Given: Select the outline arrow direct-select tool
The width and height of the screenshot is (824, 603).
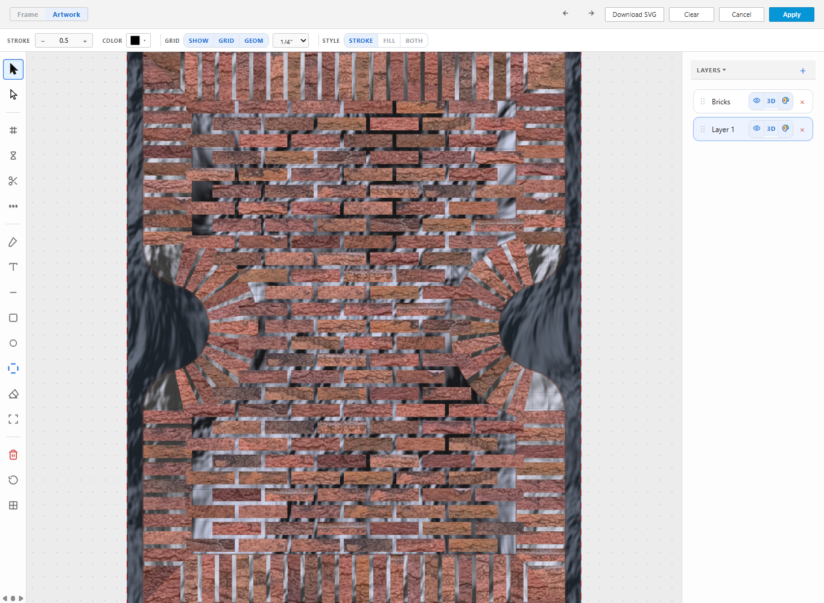Looking at the screenshot, I should [13, 95].
